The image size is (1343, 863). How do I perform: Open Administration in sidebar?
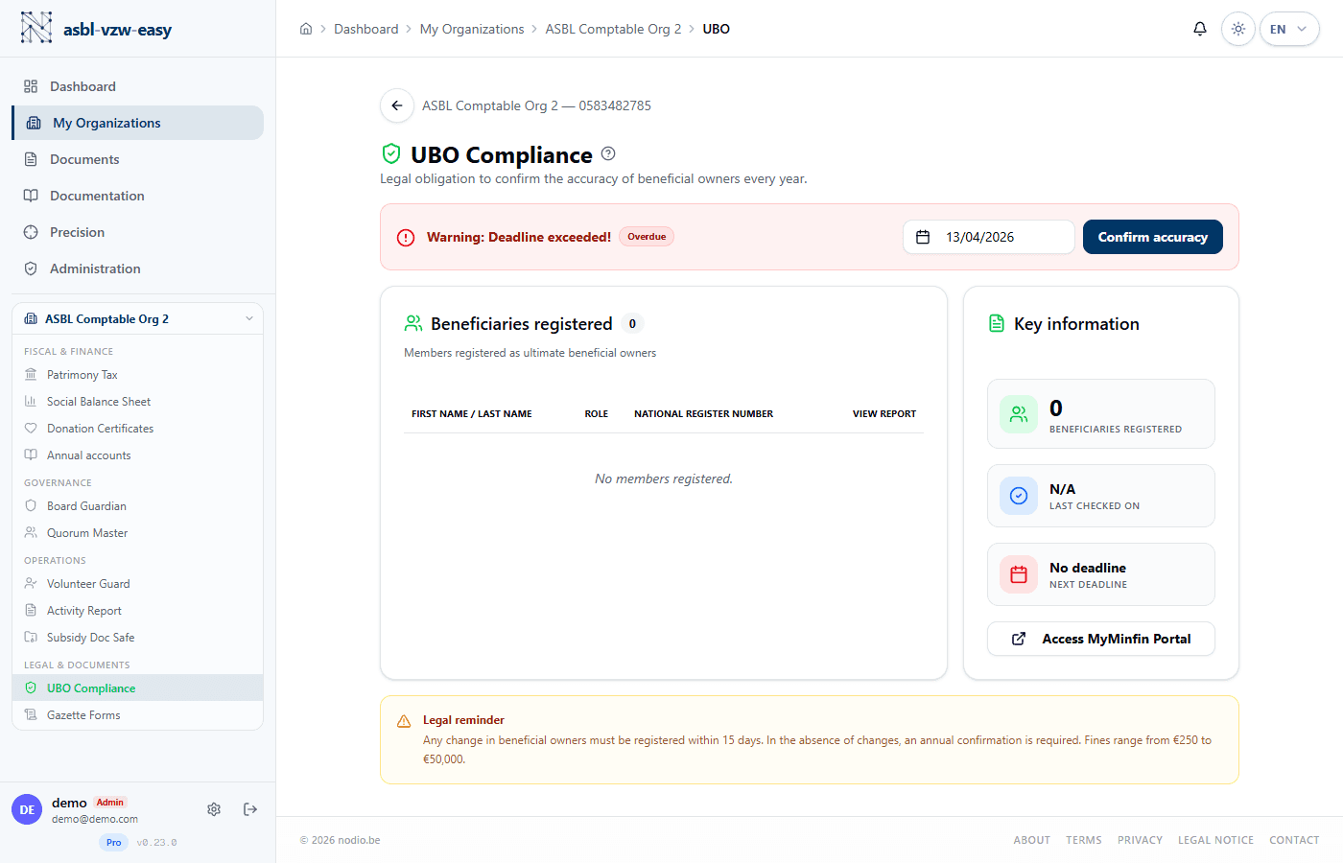[x=137, y=268]
